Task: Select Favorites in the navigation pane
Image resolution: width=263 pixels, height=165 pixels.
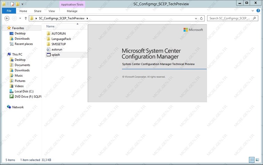Action: pos(18,28)
